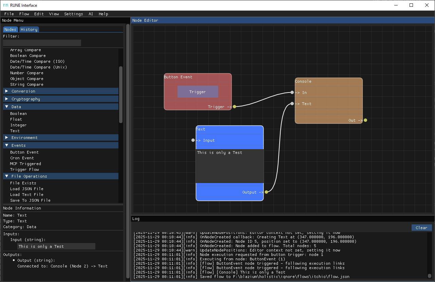435x282 pixels.
Task: Click the Console node's Out output pin
Action: [365, 120]
